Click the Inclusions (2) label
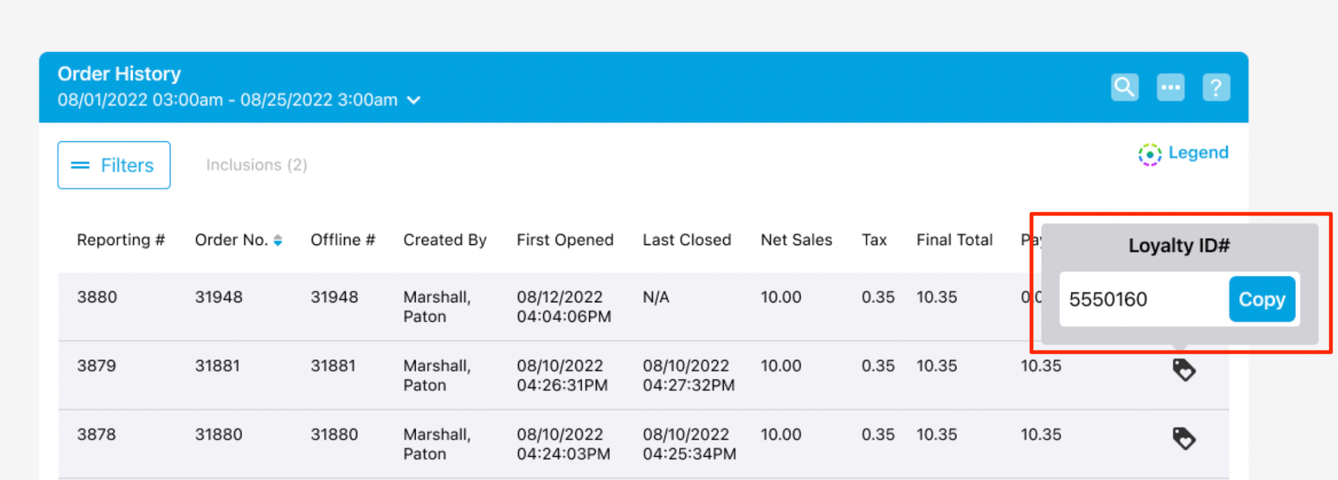Viewport: 1338px width, 480px height. tap(257, 165)
